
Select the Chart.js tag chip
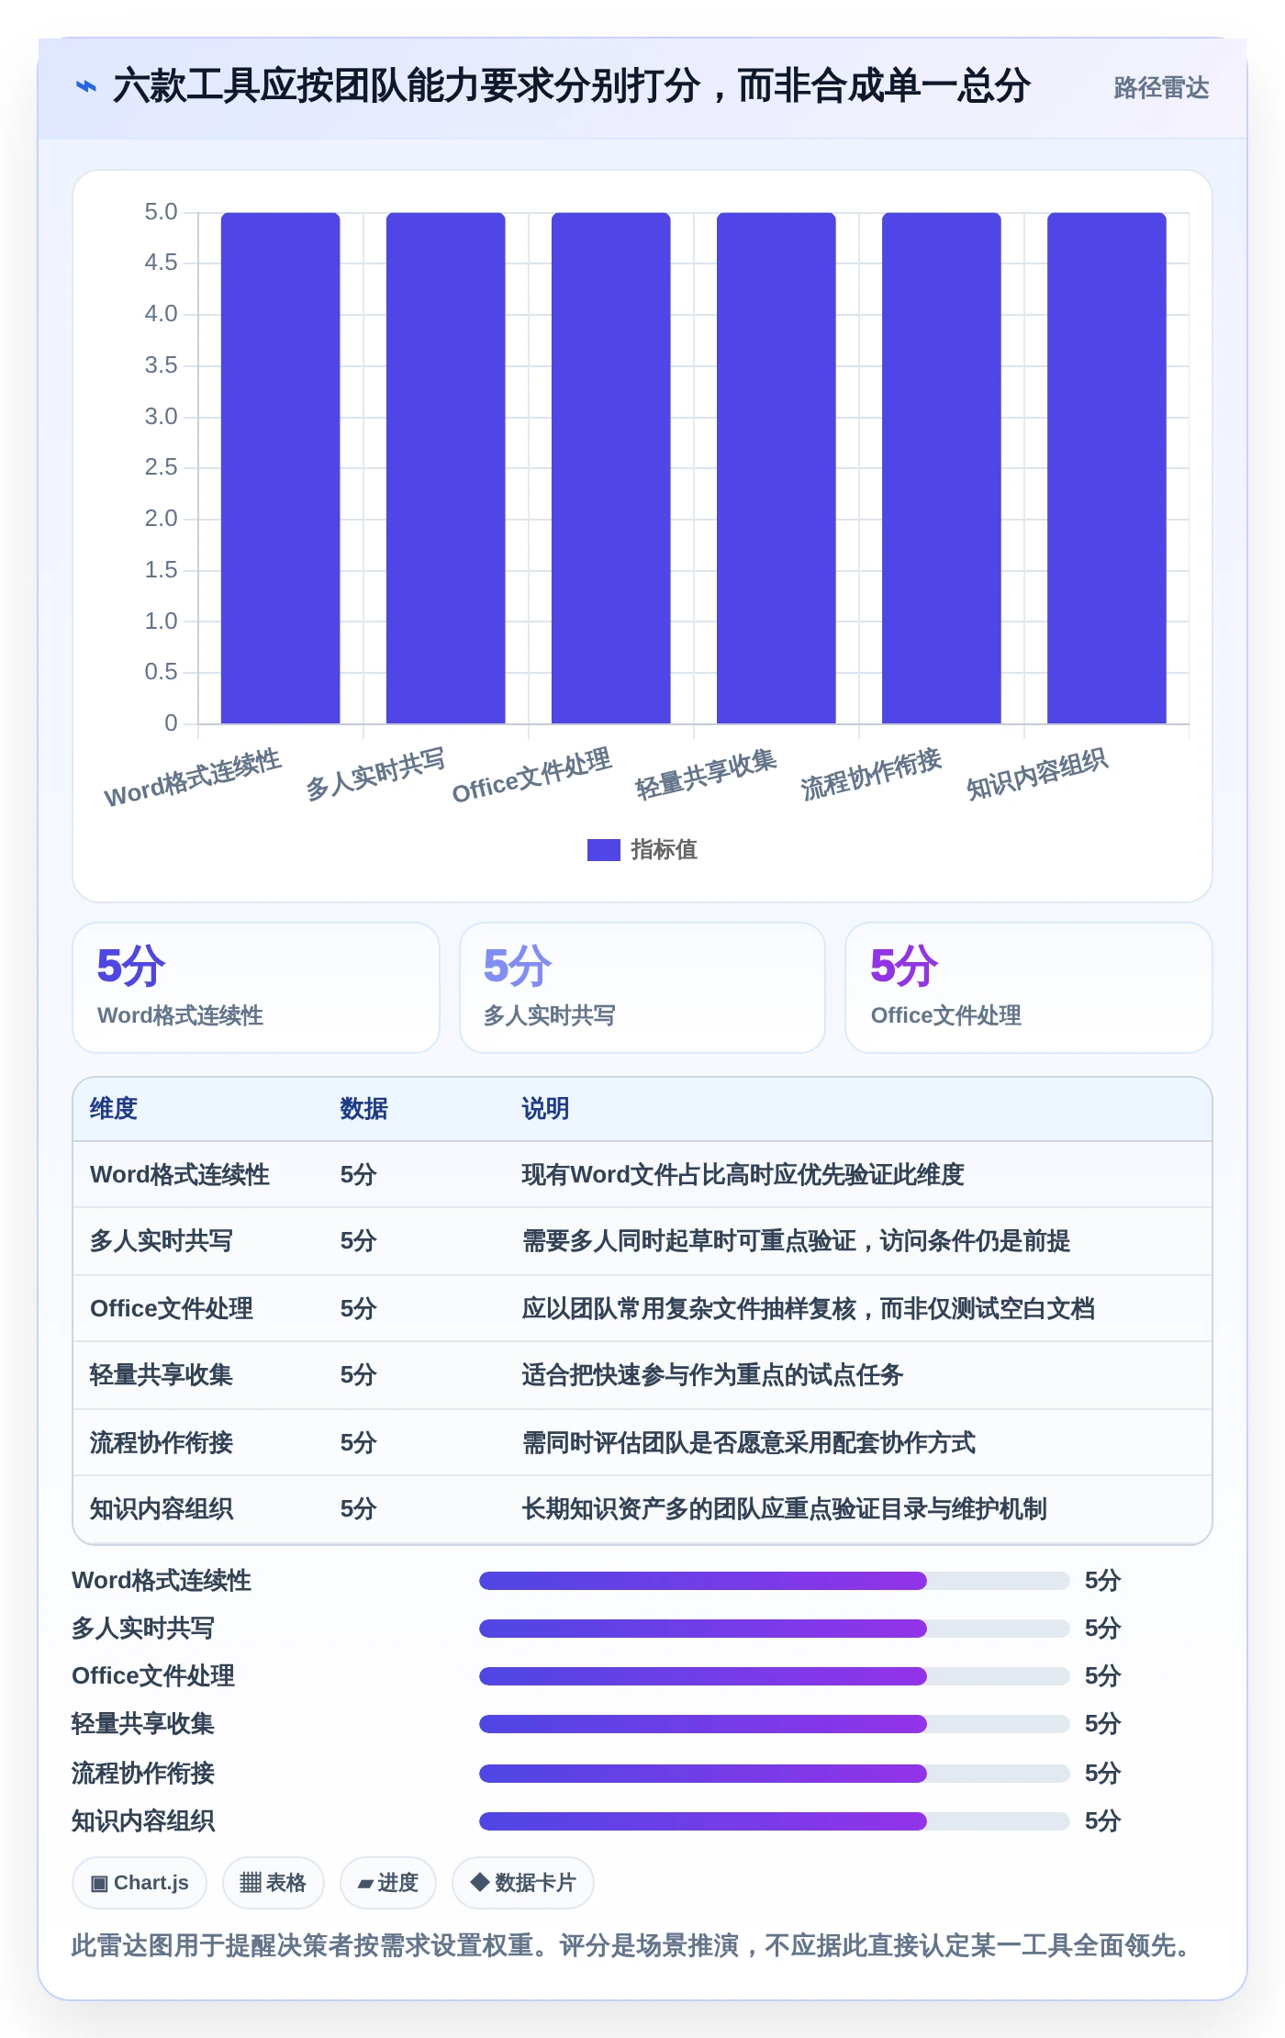point(140,1883)
